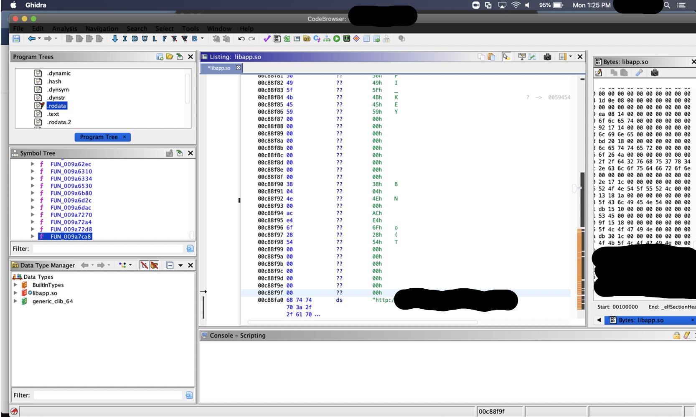This screenshot has height=417, width=696.
Task: Click open-folder icon in Program Trees header
Action: [x=169, y=56]
